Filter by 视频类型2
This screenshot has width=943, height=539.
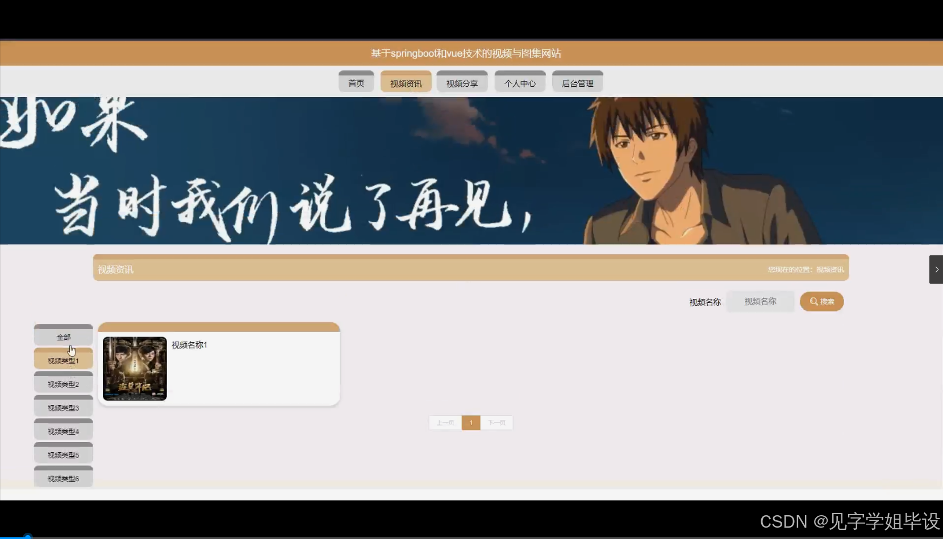[64, 383]
